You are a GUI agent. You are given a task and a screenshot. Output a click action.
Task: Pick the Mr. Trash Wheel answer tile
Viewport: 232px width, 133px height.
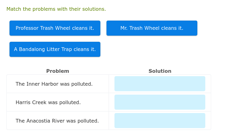[x=152, y=28]
